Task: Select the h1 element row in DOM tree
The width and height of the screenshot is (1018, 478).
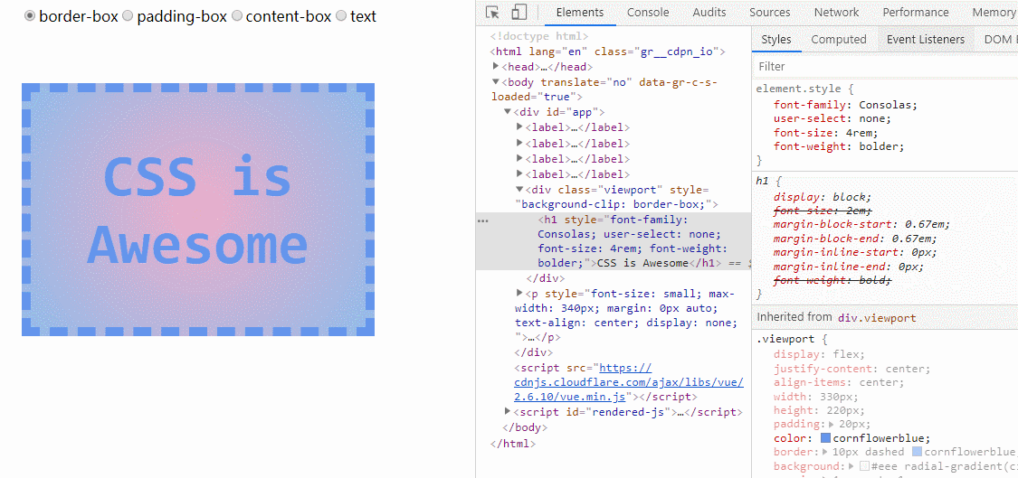Action: (x=614, y=241)
